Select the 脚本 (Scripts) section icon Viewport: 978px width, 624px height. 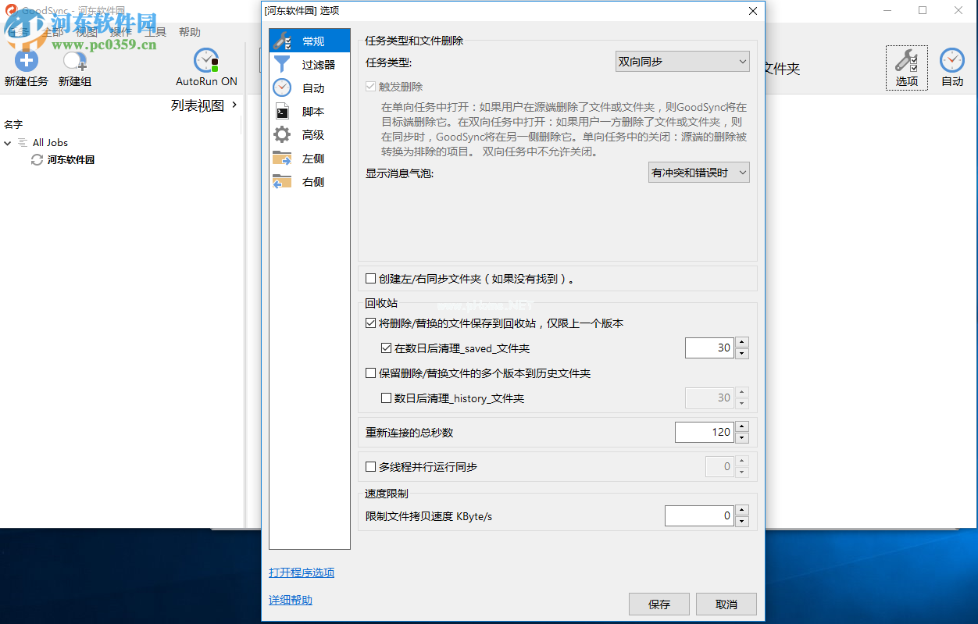pyautogui.click(x=282, y=112)
